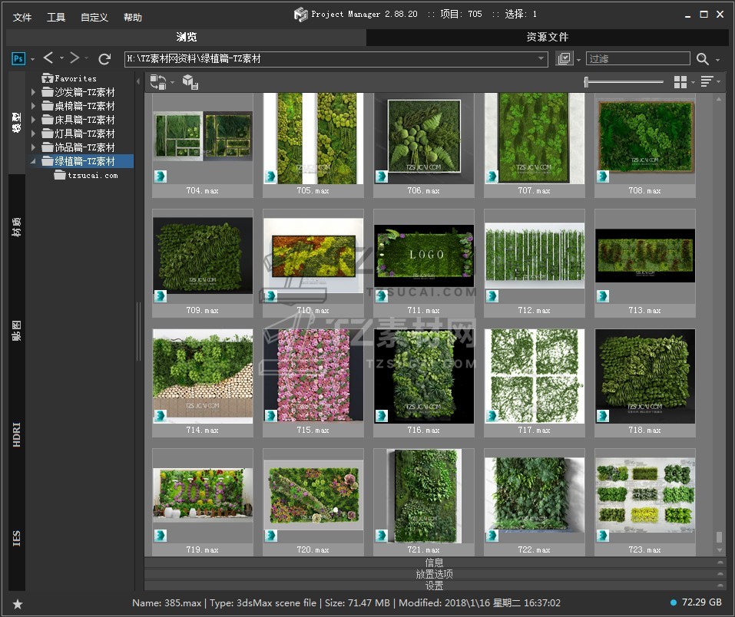Screen dimensions: 735x617
Task: Click the search magnifier icon
Action: pos(702,59)
